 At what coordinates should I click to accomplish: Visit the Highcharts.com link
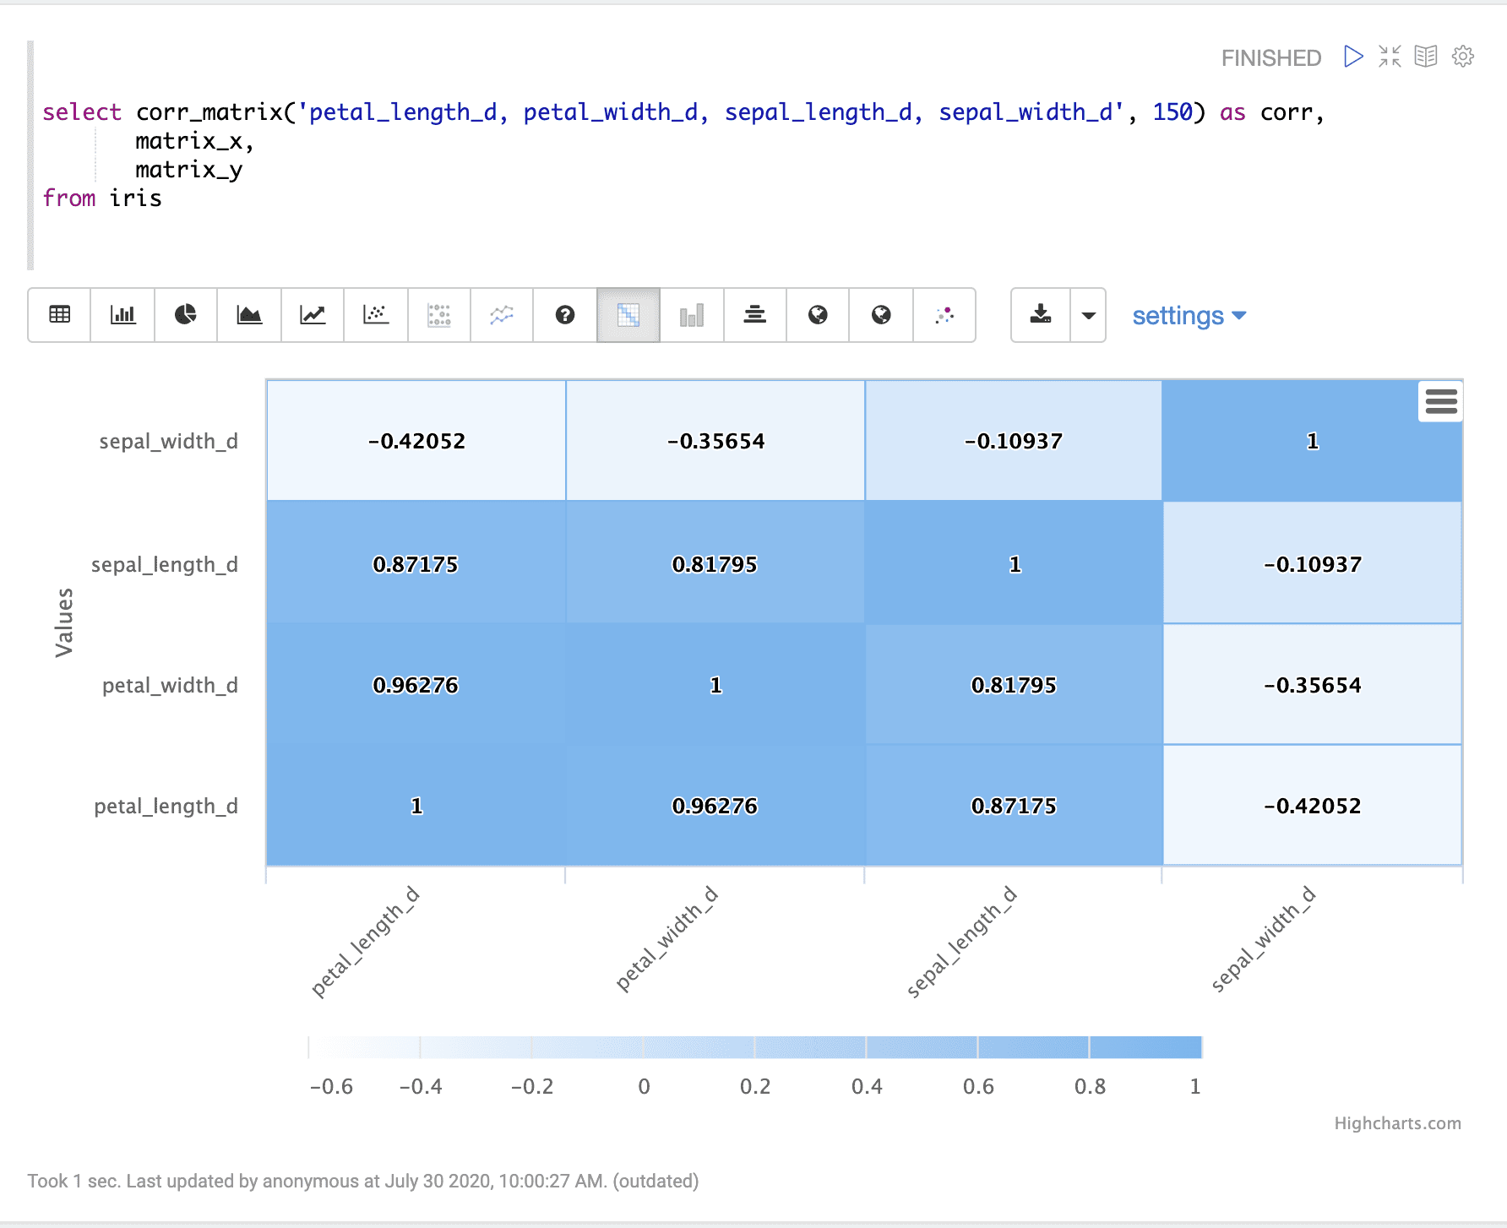tap(1398, 1123)
